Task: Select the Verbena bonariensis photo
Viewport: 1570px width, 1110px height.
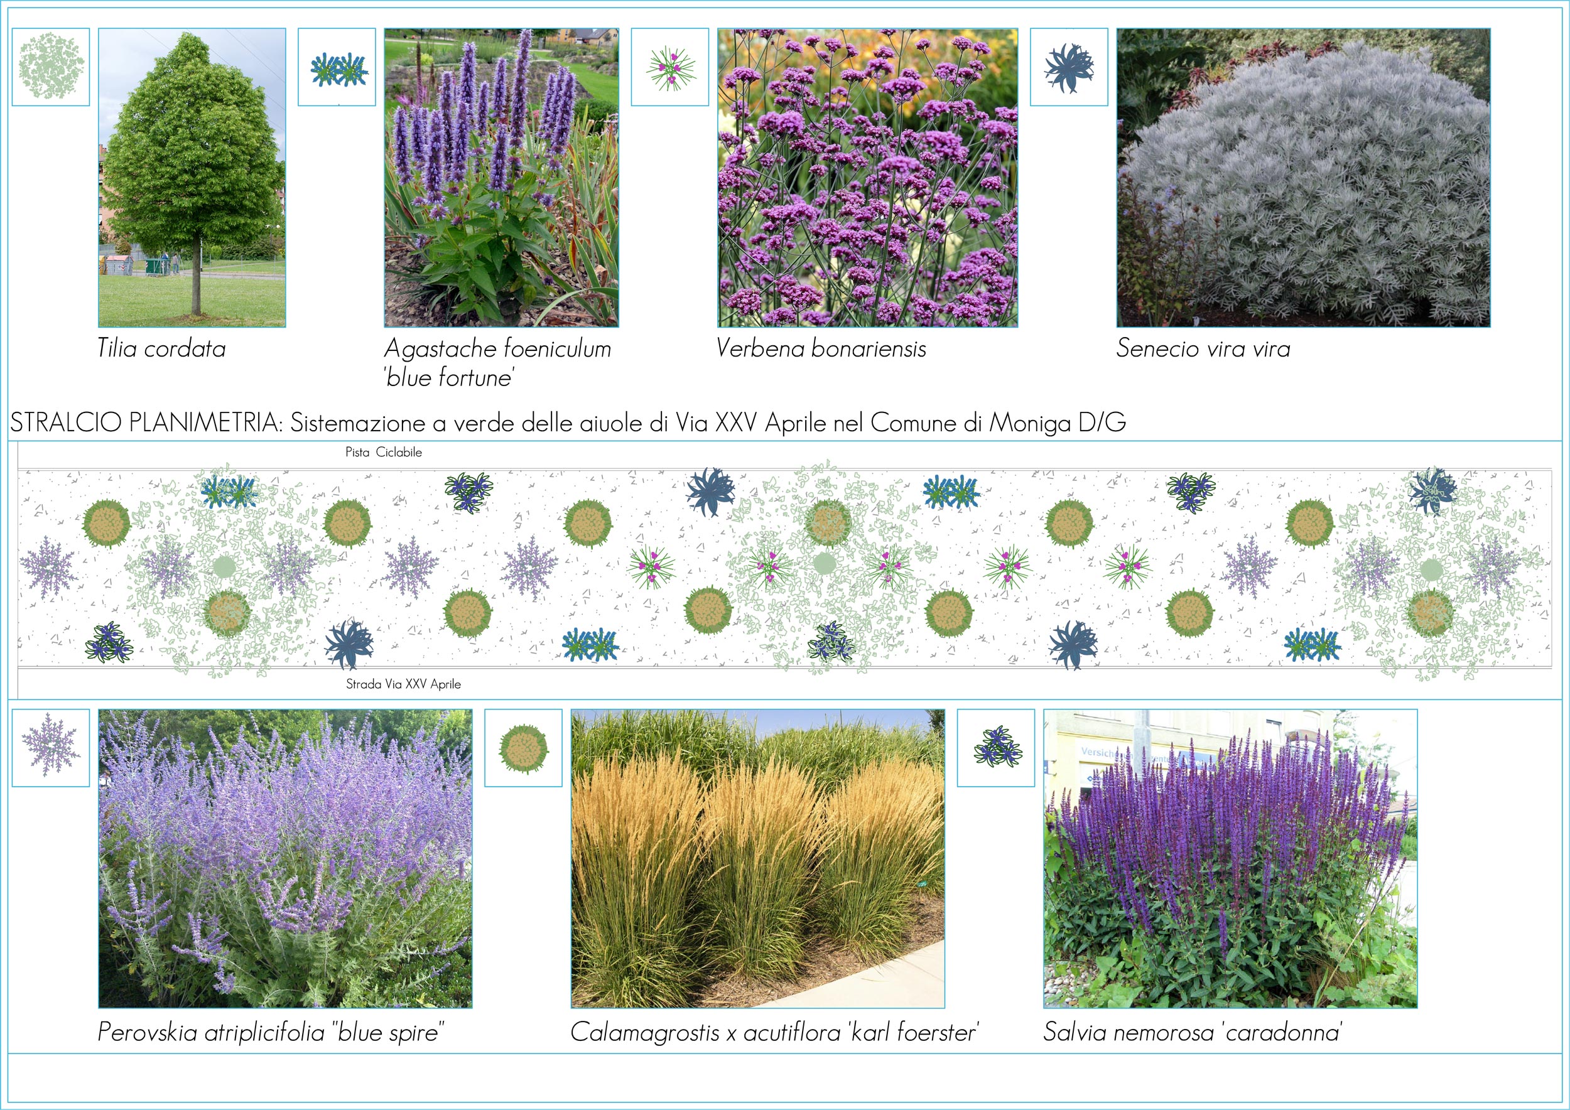Action: click(x=867, y=178)
